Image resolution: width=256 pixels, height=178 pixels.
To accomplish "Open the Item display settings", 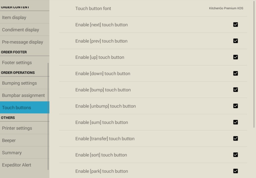I will (x=24, y=17).
